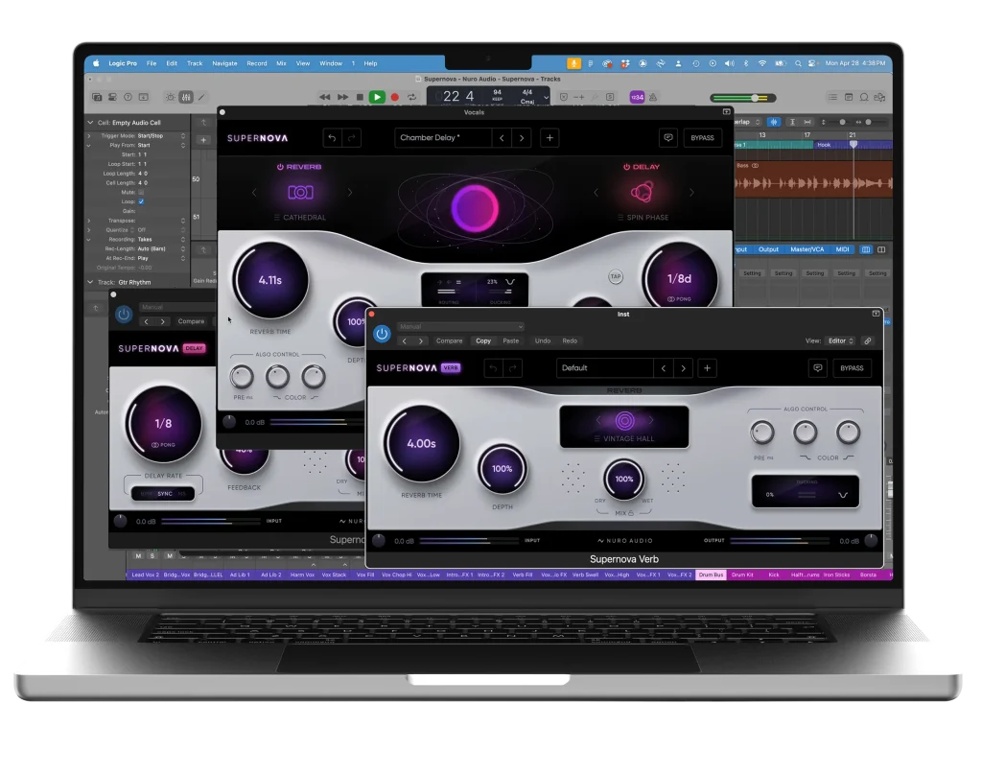Viewport: 982px width, 774px height.
Task: Uncheck the Loop checkbox in the cell inspector
Action: pos(141,201)
